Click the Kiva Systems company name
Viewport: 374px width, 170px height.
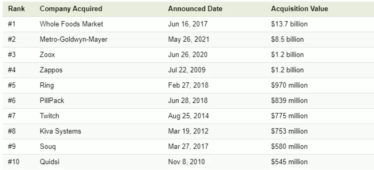pos(60,131)
